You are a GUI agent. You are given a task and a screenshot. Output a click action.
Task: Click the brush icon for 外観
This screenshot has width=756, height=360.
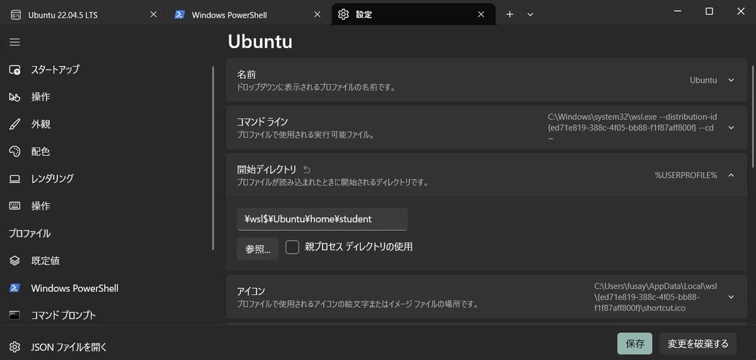click(x=14, y=124)
